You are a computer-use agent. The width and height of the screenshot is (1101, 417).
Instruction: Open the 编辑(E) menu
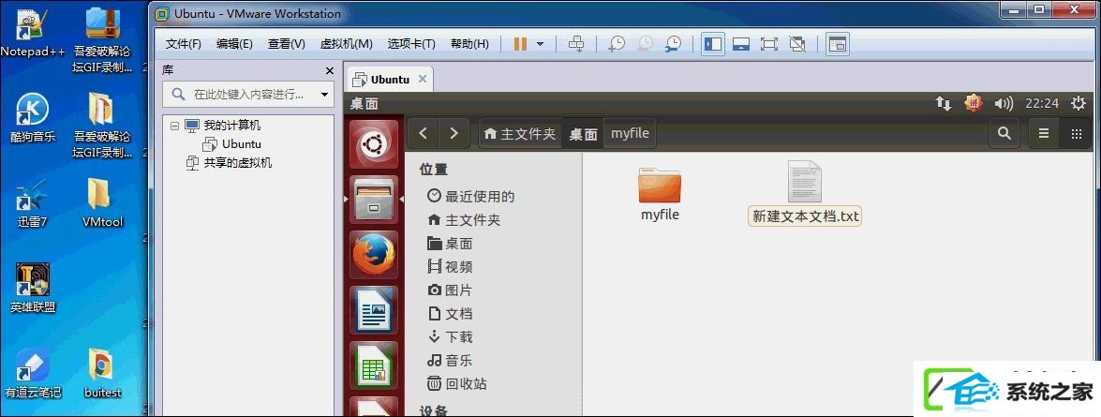(x=234, y=43)
